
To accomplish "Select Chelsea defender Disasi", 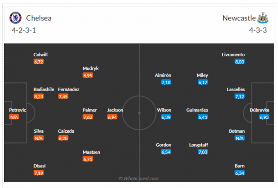I will click(40, 166).
